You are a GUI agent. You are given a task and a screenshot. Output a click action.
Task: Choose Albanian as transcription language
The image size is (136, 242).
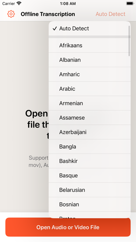90,60
